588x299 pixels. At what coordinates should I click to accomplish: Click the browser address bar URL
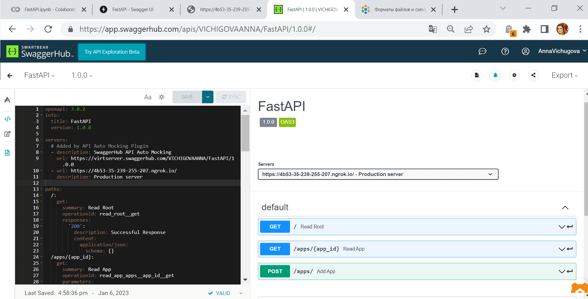[x=197, y=29]
